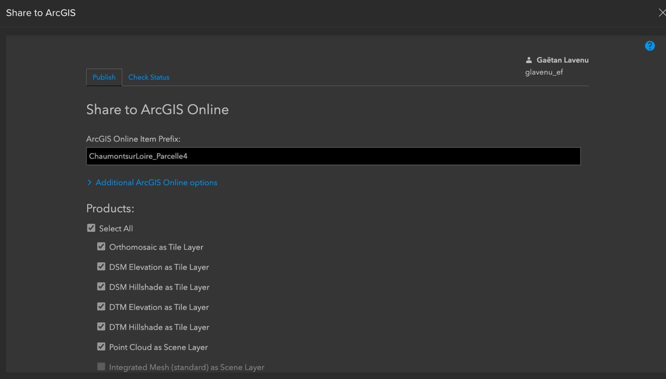This screenshot has width=666, height=379.
Task: Click the ArcGIS Online Item Prefix label
Action: pyautogui.click(x=133, y=139)
